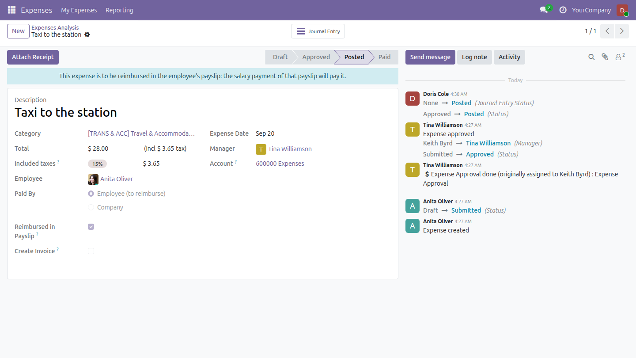Show followers using the person icon

pyautogui.click(x=620, y=57)
